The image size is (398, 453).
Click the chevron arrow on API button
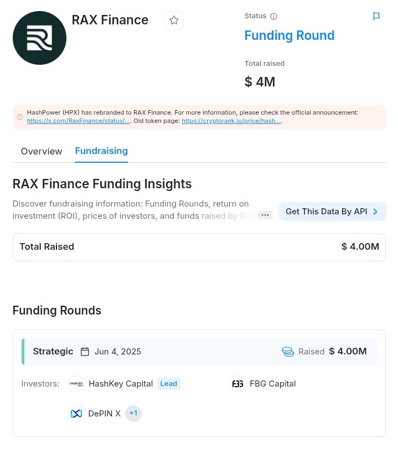375,212
